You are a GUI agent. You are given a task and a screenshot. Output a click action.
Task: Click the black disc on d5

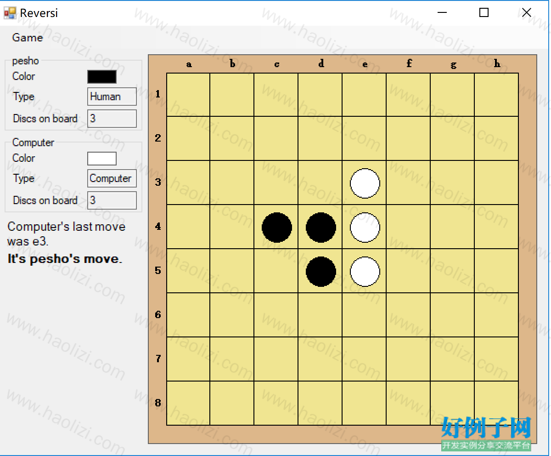(x=321, y=271)
